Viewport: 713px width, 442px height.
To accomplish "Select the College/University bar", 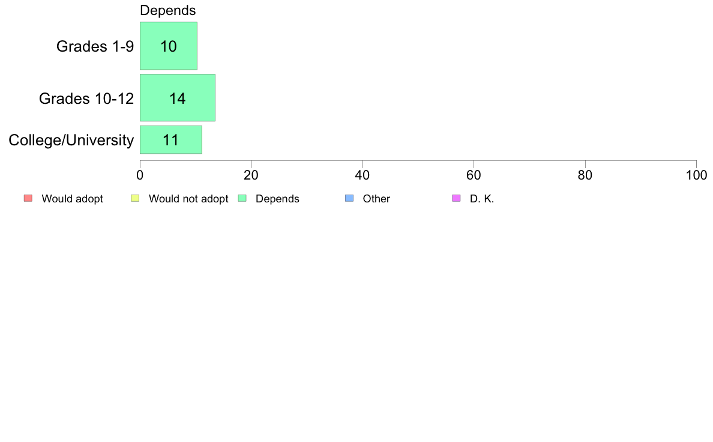I will (x=171, y=140).
